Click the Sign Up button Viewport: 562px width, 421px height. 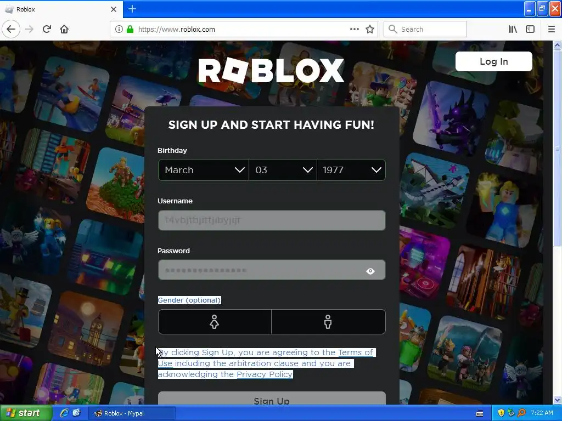pos(272,399)
